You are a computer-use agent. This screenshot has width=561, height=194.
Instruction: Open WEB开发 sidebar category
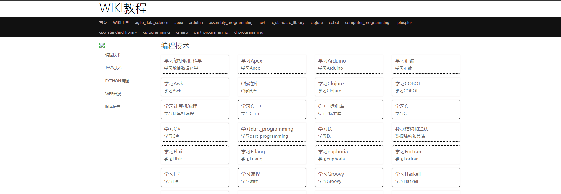pos(113,94)
